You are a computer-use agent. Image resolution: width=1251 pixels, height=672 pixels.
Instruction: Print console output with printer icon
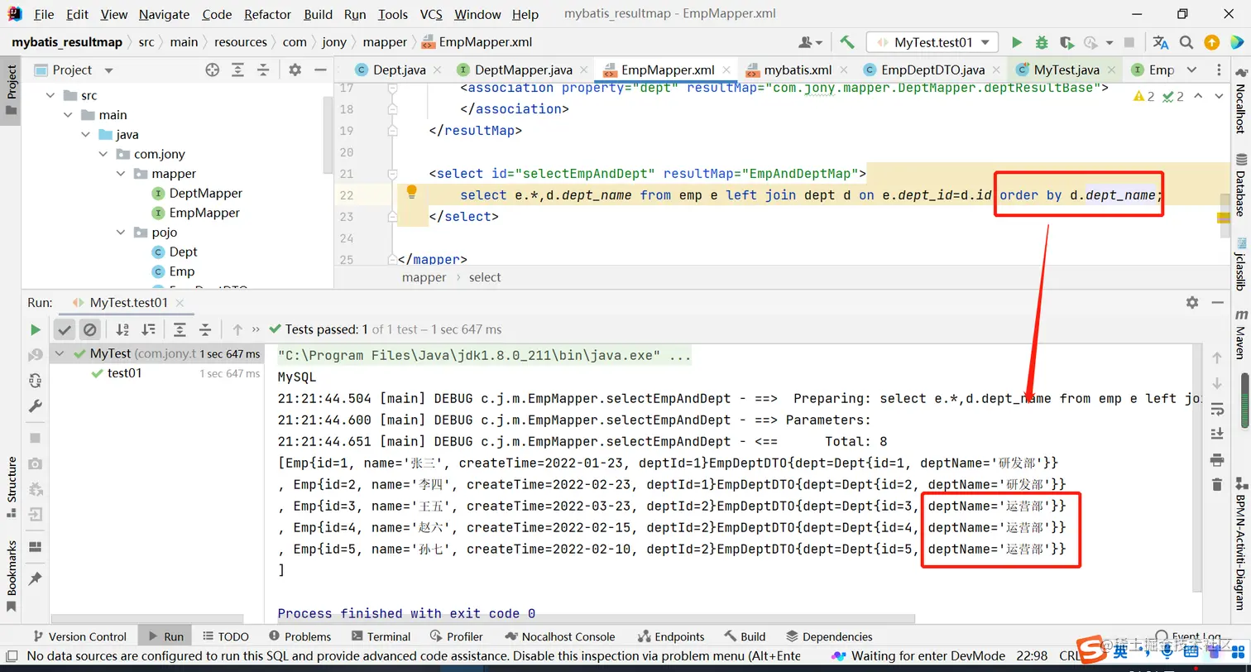tap(1216, 459)
